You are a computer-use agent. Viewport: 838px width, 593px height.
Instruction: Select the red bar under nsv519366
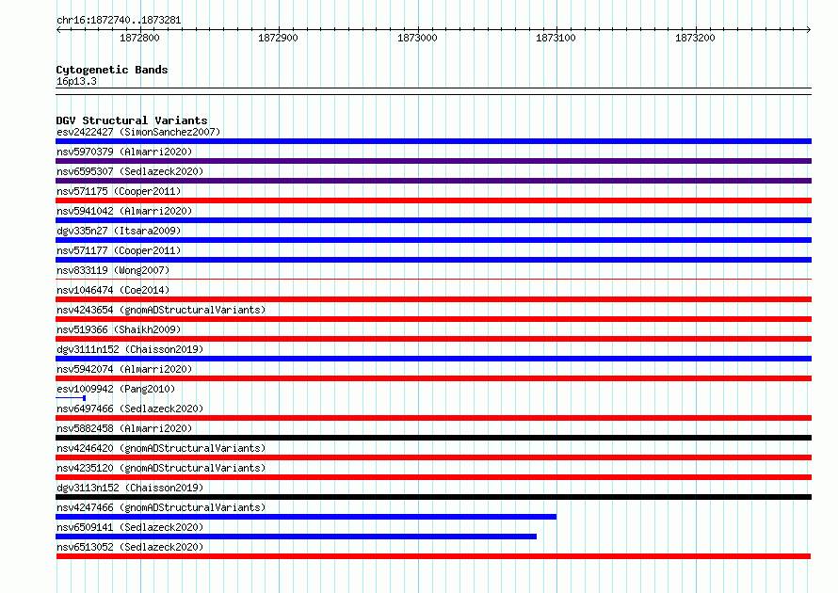433,339
